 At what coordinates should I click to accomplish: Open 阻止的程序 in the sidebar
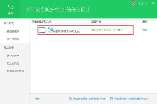(x=13, y=56)
